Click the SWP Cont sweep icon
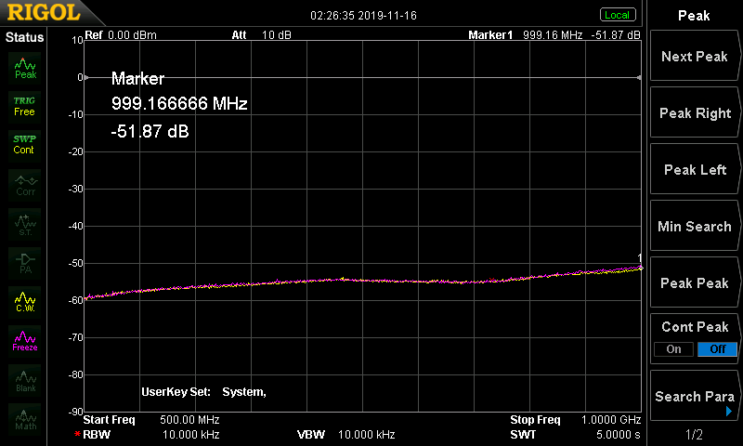743x446 pixels. 25,144
